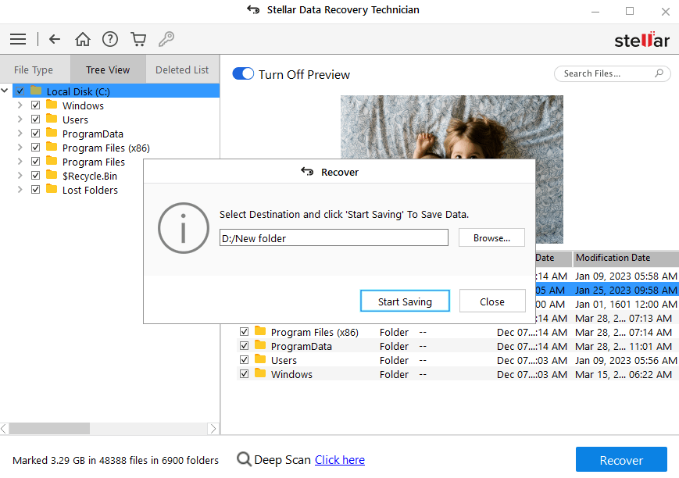Click Program Files (x86) folder icon in tree

point(52,147)
